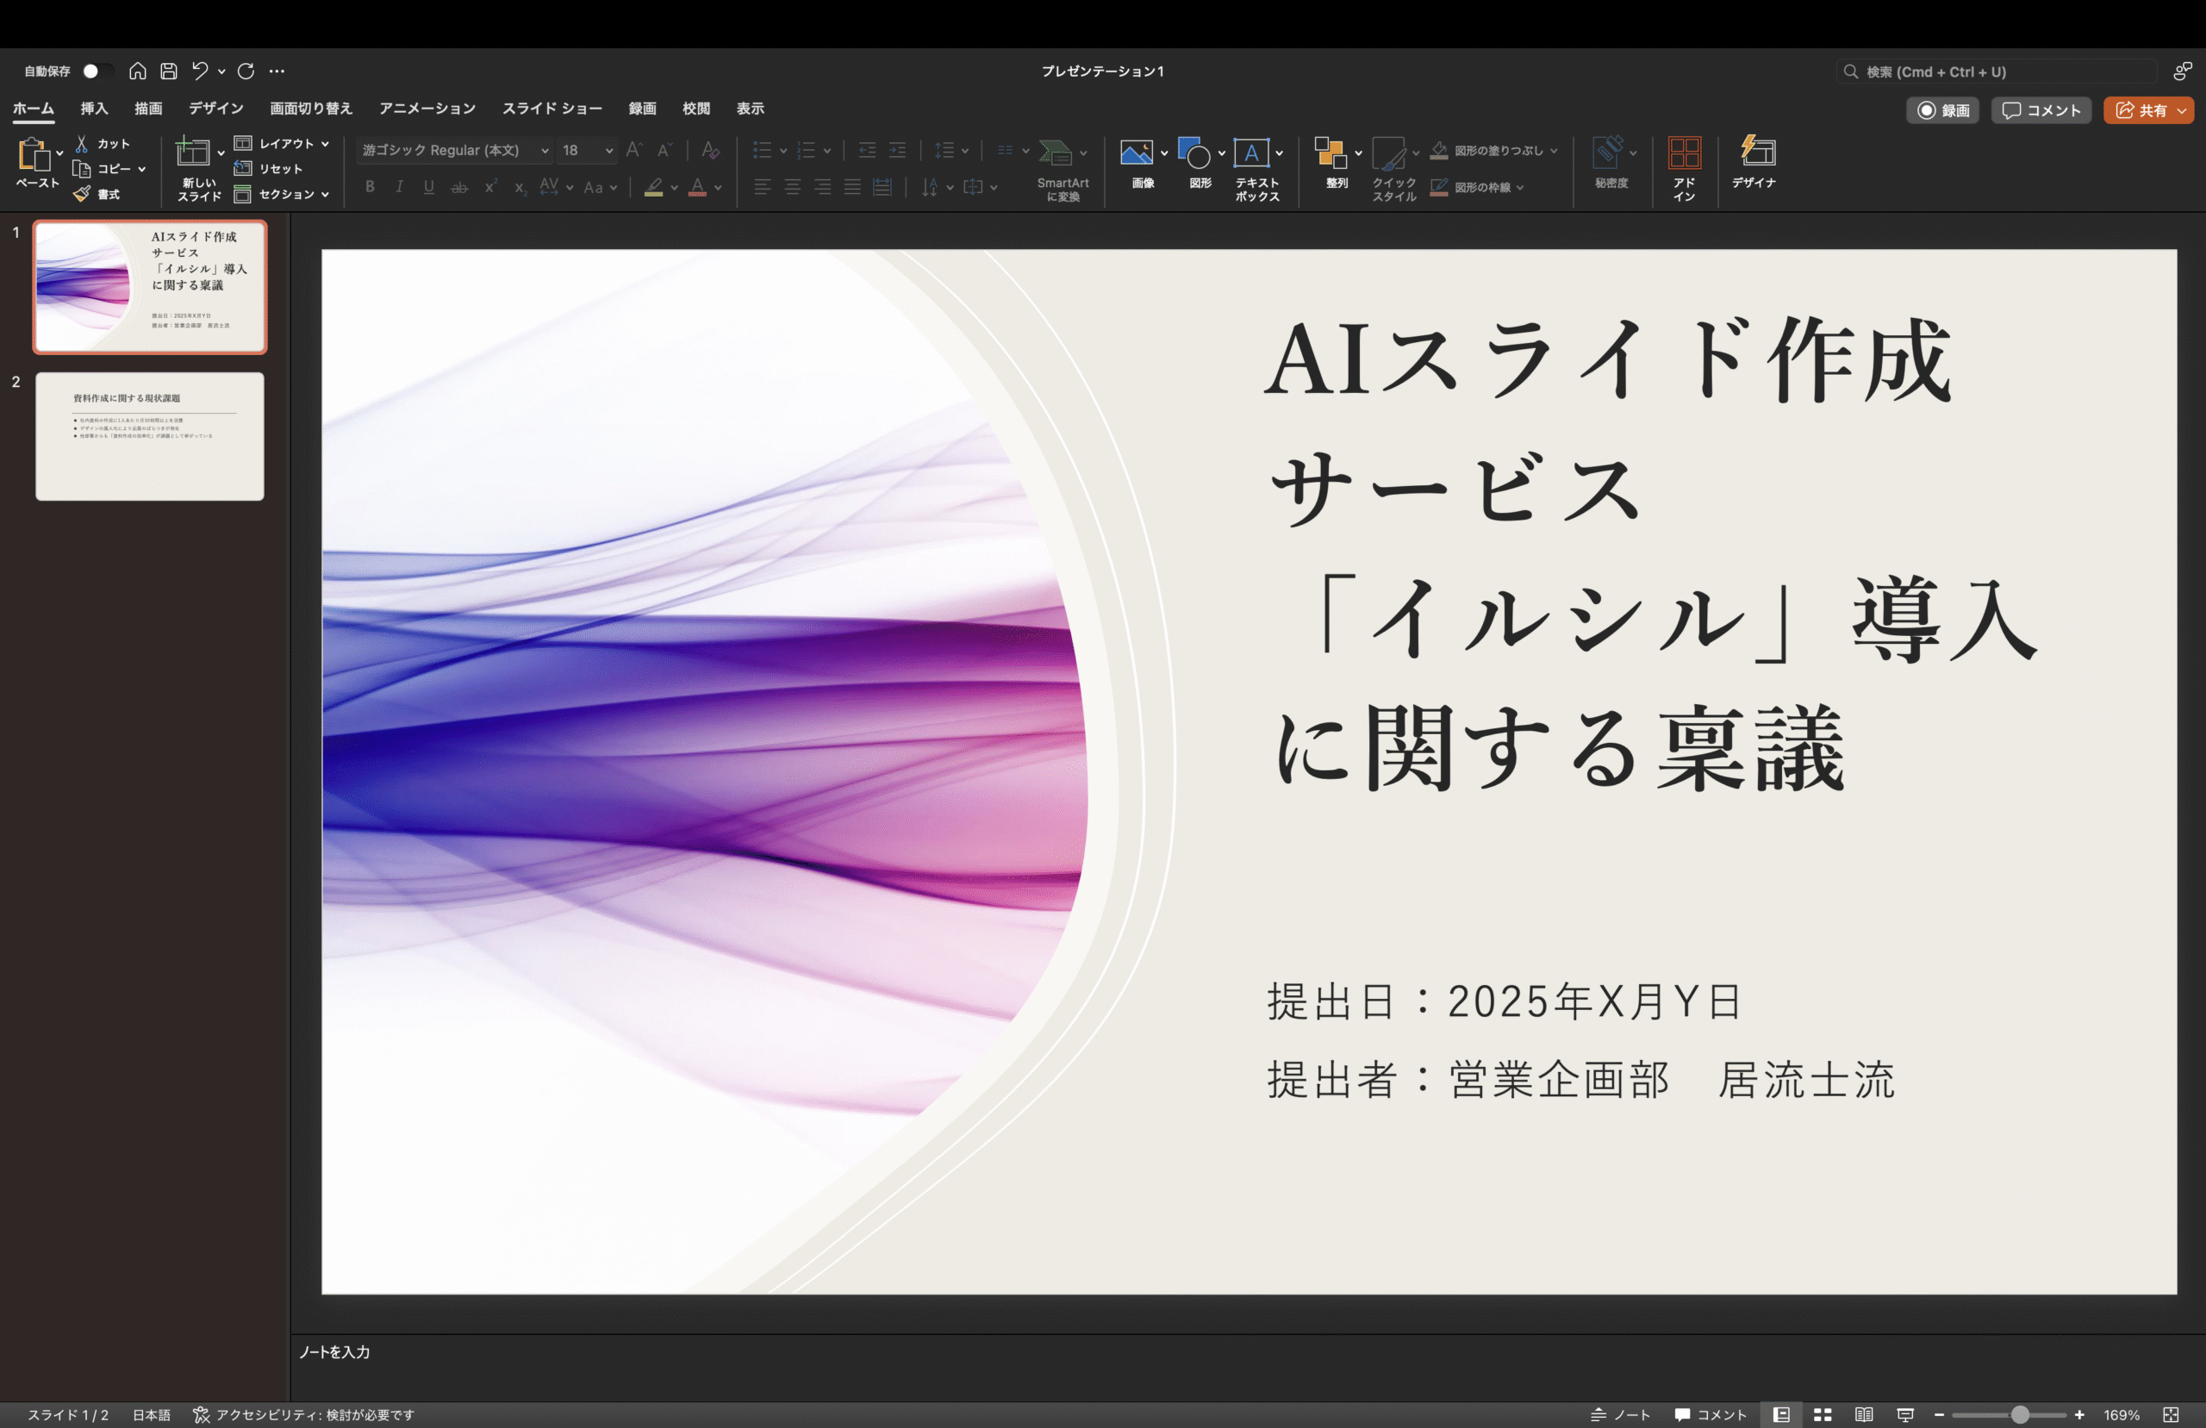The height and width of the screenshot is (1428, 2206).
Task: Click the save disk icon
Action: pos(169,71)
